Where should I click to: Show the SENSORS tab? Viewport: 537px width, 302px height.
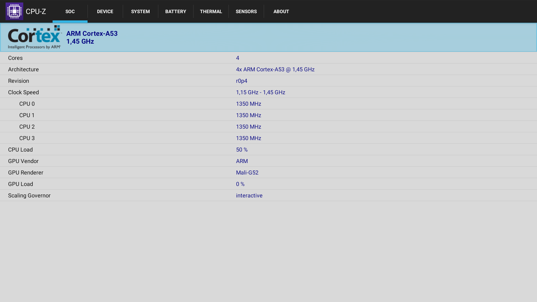(246, 11)
